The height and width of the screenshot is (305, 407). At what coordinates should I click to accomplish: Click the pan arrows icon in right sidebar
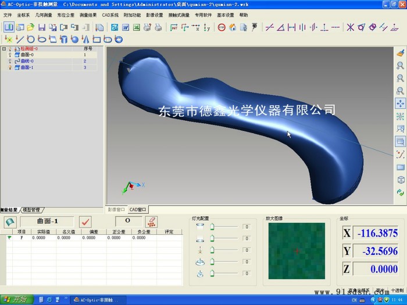coord(400,103)
